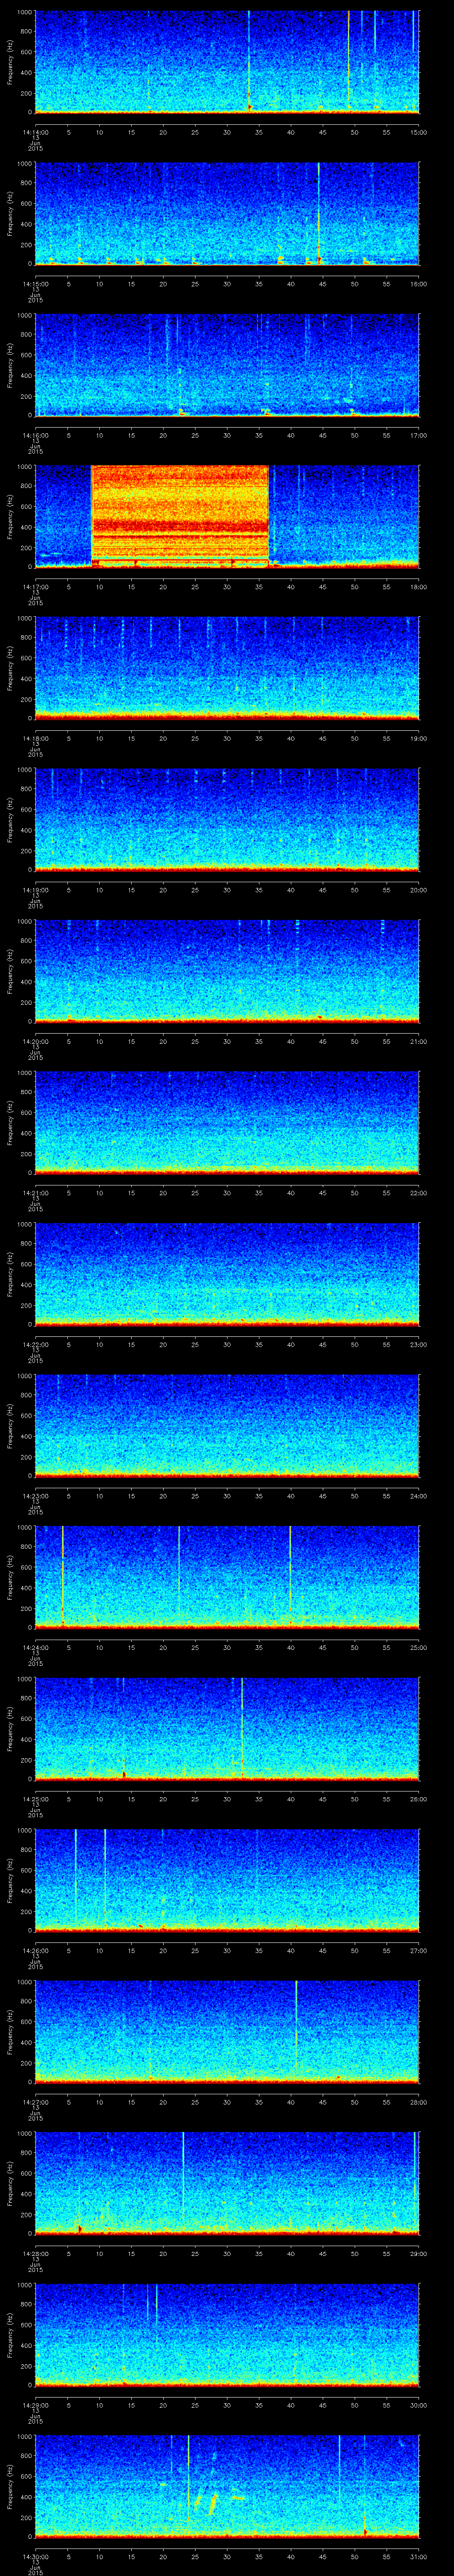The height and width of the screenshot is (2576, 454).
Task: Click the 14:20:00 start time label
Action: click(35, 1041)
